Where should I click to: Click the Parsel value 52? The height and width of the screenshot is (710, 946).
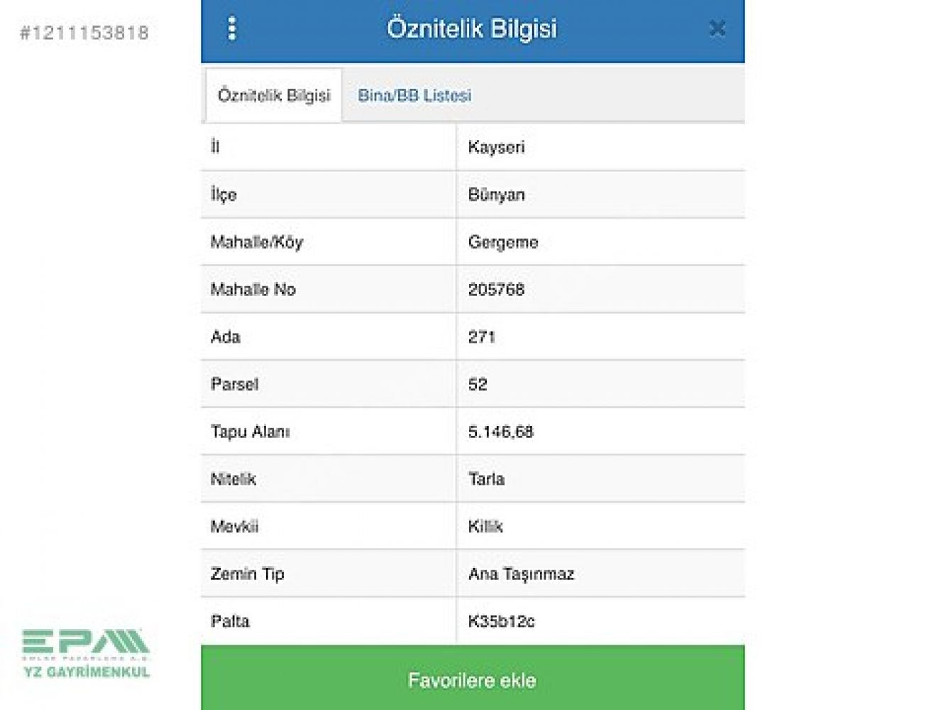[x=478, y=384]
